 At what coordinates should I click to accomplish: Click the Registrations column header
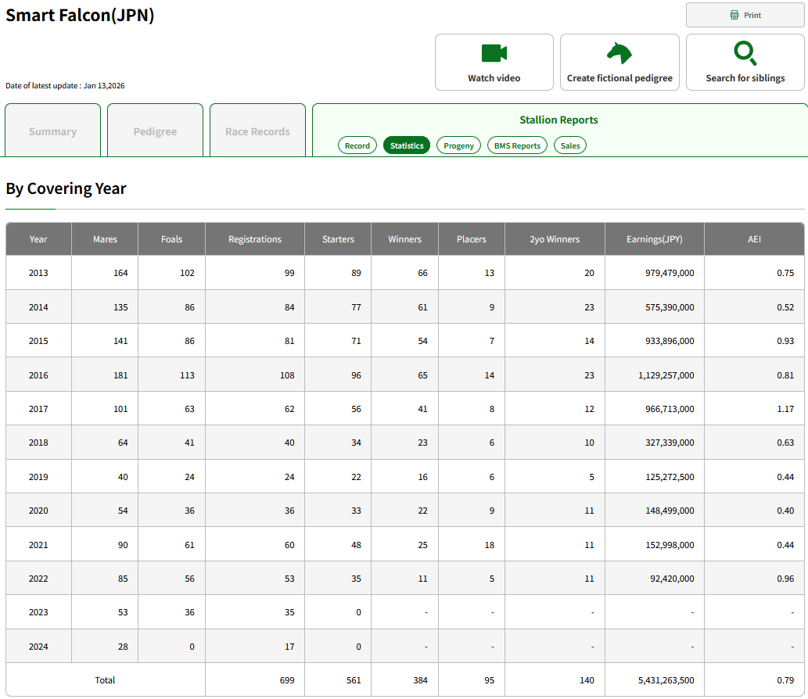click(255, 239)
